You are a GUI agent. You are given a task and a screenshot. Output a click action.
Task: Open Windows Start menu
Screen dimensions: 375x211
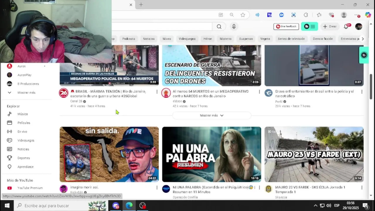tap(7, 206)
